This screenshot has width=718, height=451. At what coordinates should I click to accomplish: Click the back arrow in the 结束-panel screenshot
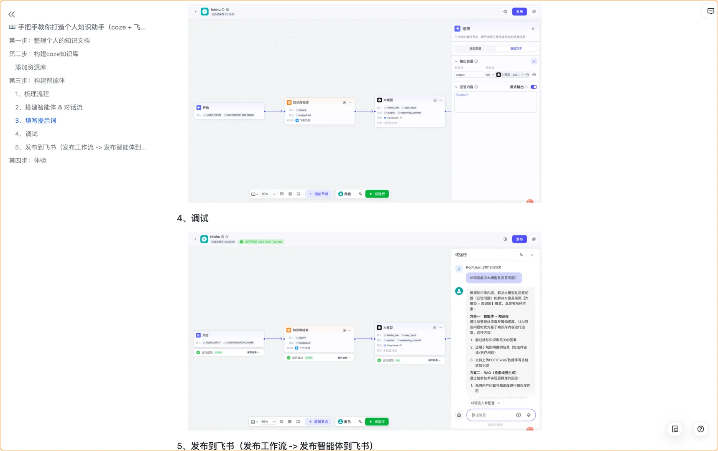[196, 12]
